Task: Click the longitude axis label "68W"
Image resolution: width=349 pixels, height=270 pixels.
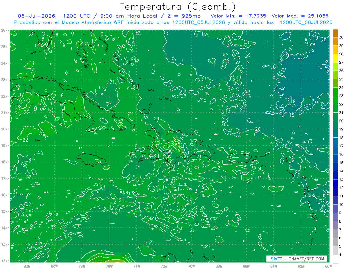Action: click(x=219, y=266)
